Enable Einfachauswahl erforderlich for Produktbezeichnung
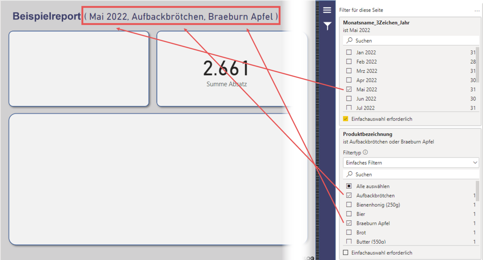This screenshot has height=260, width=483. point(346,252)
